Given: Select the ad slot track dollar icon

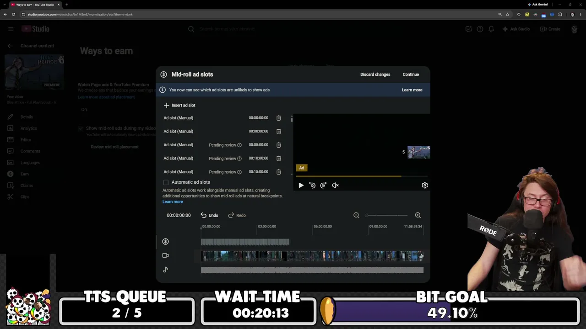Looking at the screenshot, I should [x=166, y=242].
